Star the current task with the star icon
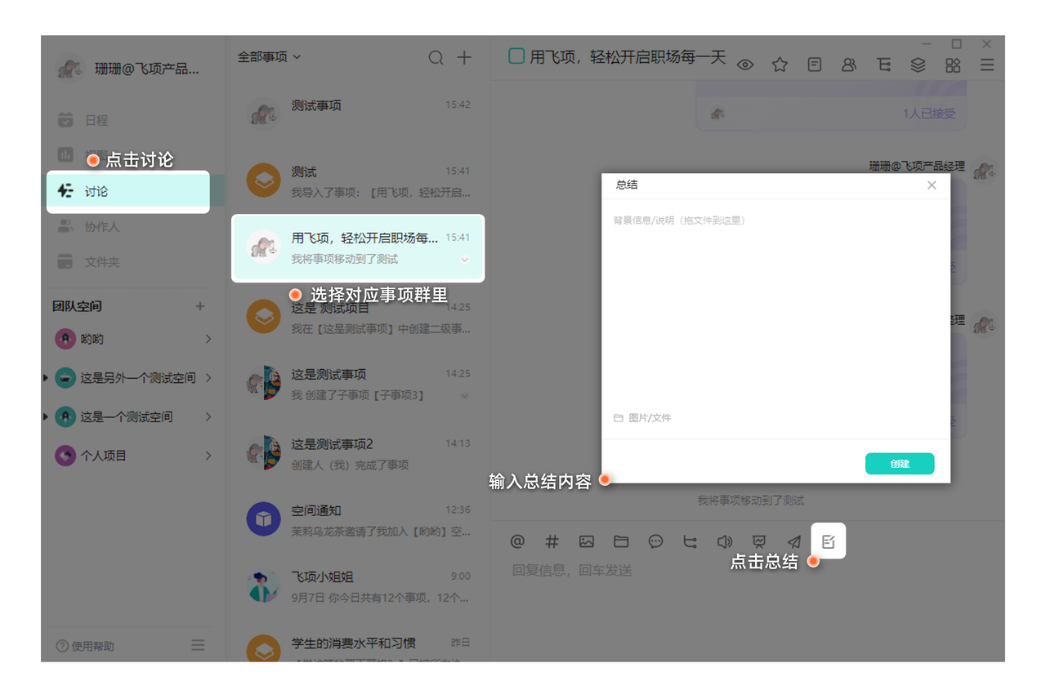Viewport: 1046px width, 681px height. coord(780,65)
